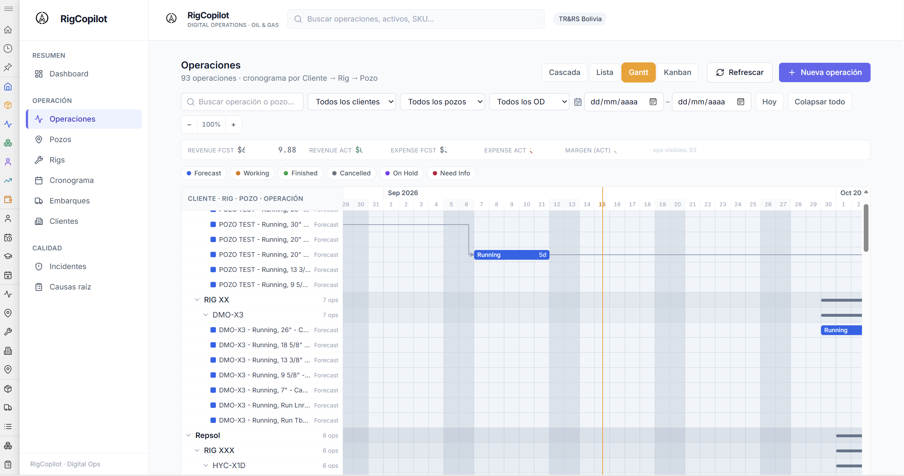Click the blue activity pulse rail icon
Viewport: 904px width, 476px height.
8,124
